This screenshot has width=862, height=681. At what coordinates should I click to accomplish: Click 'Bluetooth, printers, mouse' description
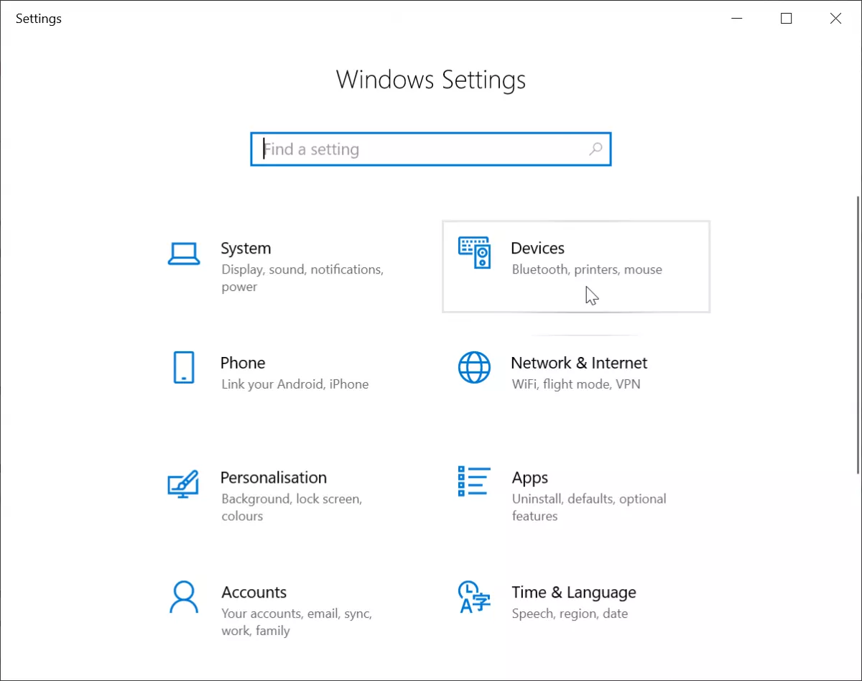click(587, 270)
